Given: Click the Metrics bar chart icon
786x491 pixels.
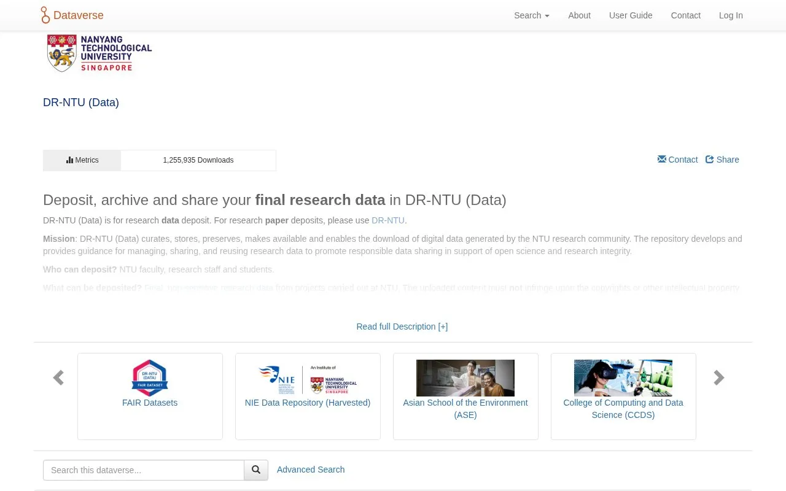Looking at the screenshot, I should (x=70, y=160).
